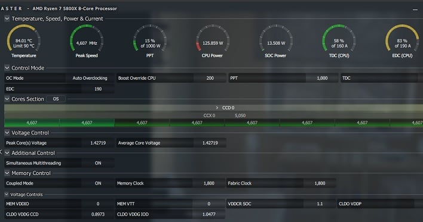Click the Average Core Voltage value
The image size is (423, 222).
tap(210, 143)
